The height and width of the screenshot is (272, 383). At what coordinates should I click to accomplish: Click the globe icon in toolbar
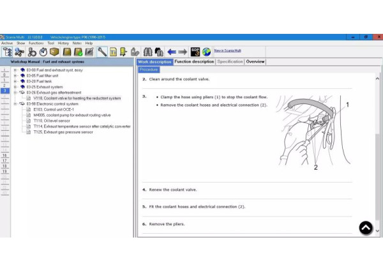click(x=206, y=52)
